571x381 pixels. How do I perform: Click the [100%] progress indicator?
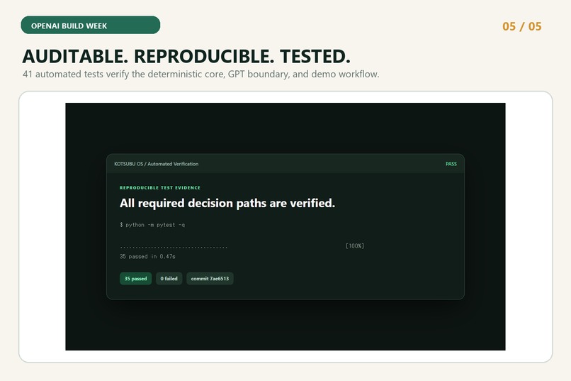[x=355, y=245]
